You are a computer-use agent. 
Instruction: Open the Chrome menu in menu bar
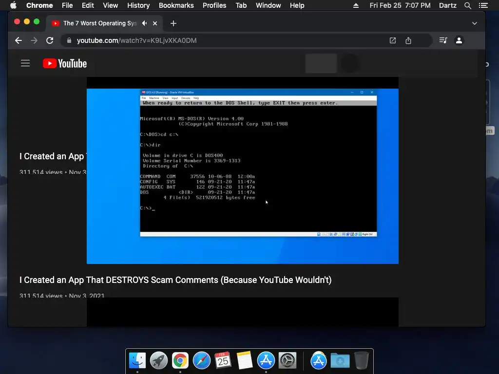coord(39,5)
